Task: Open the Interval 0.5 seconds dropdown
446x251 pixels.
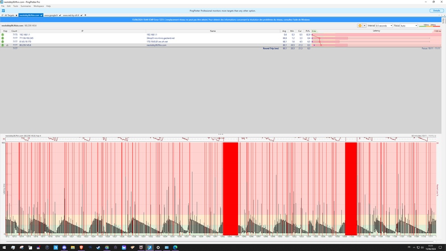Action: (x=384, y=25)
